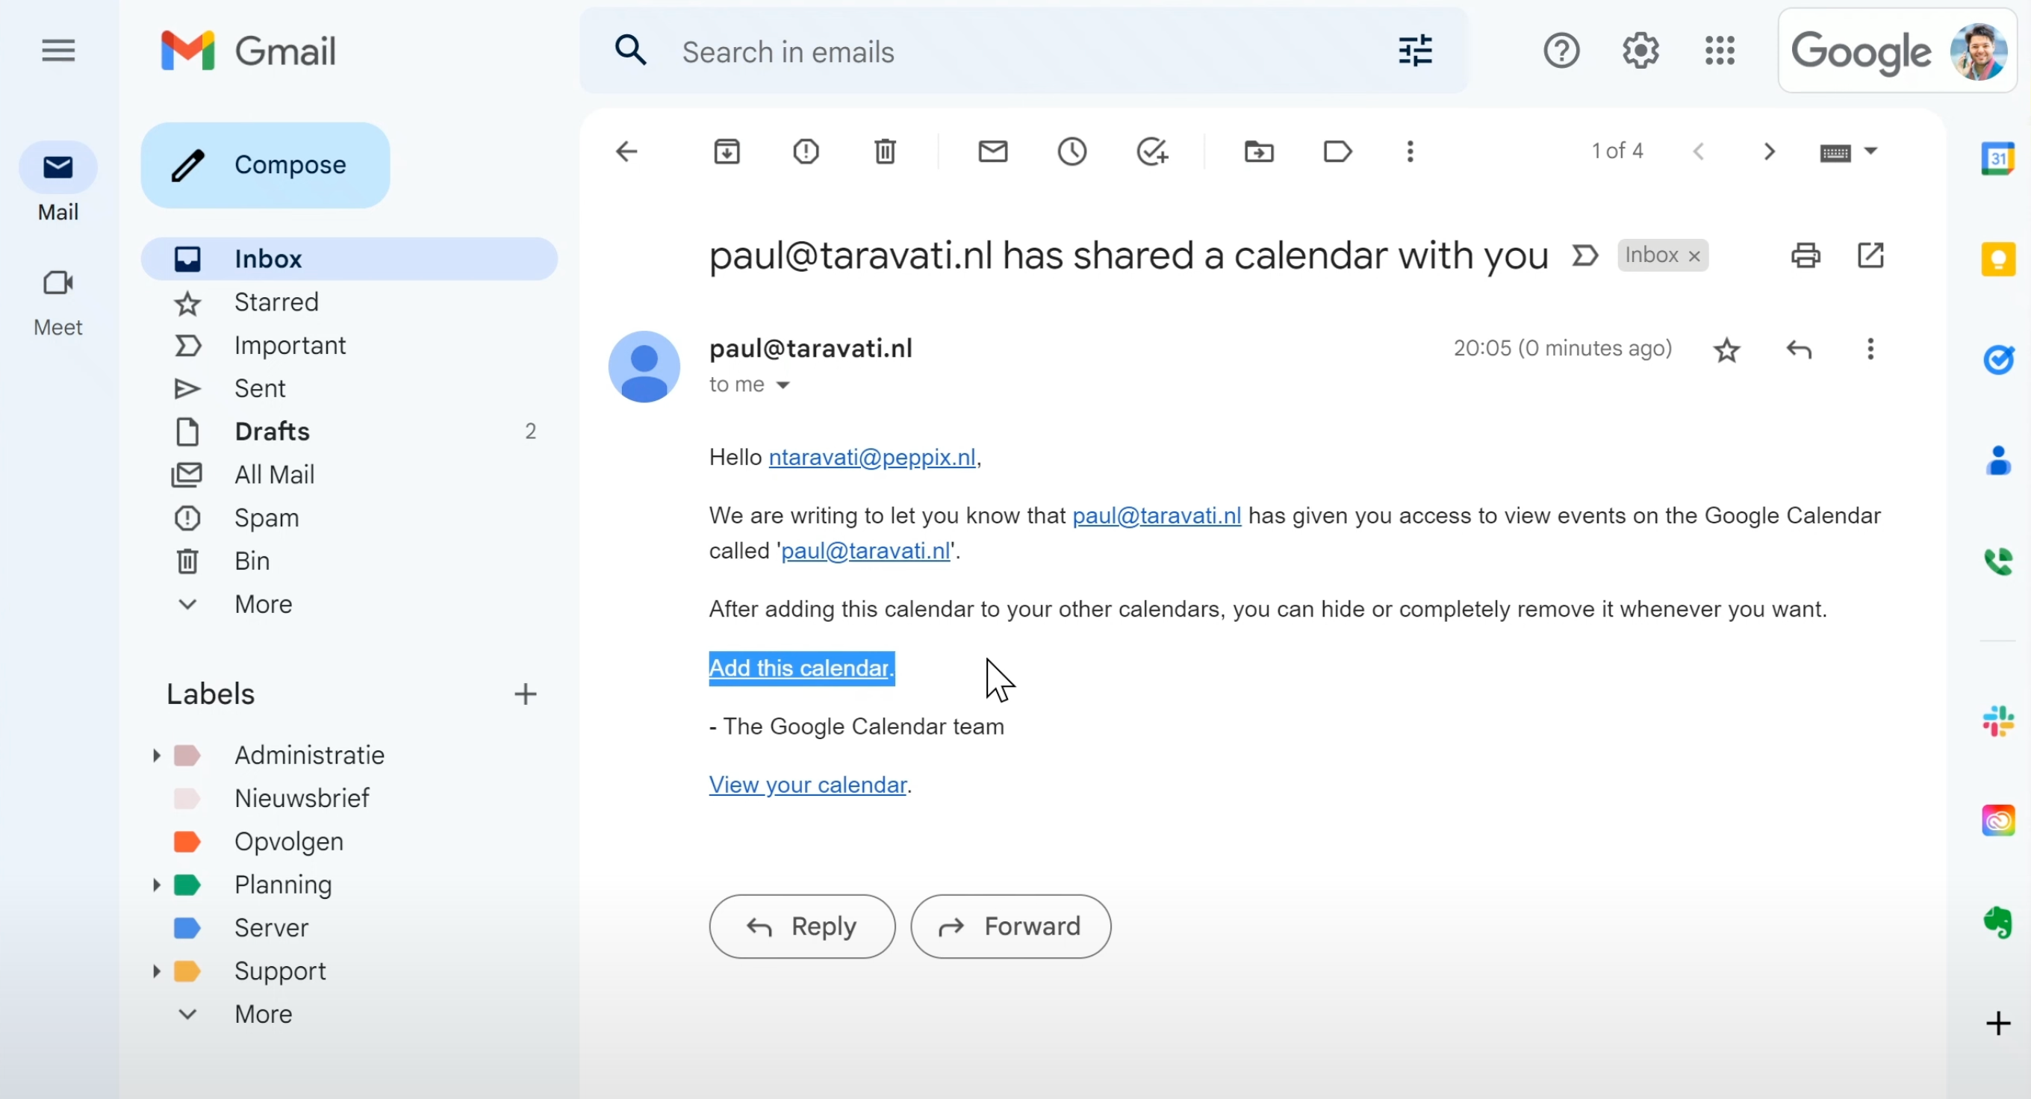Show recipient details next to "to me"
The width and height of the screenshot is (2031, 1099).
click(783, 385)
